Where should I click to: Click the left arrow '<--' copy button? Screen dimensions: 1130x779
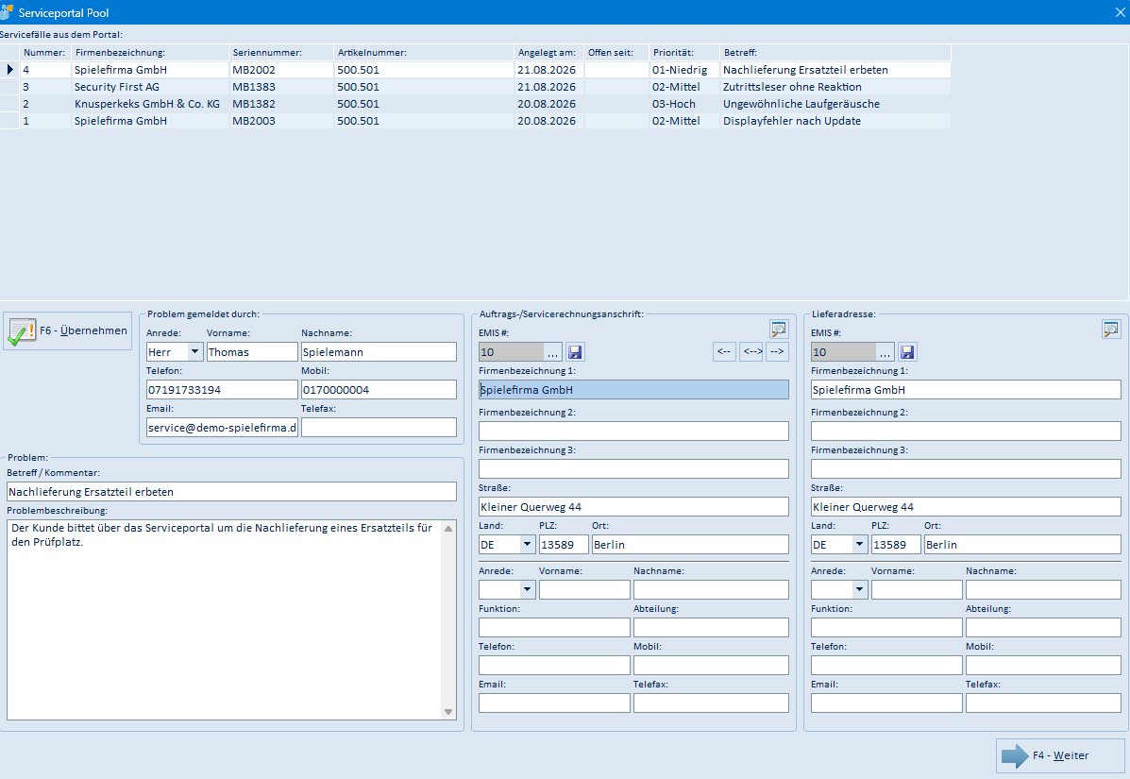tap(724, 351)
